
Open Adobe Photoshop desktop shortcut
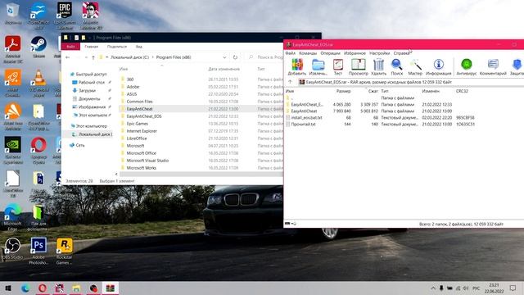point(38,251)
